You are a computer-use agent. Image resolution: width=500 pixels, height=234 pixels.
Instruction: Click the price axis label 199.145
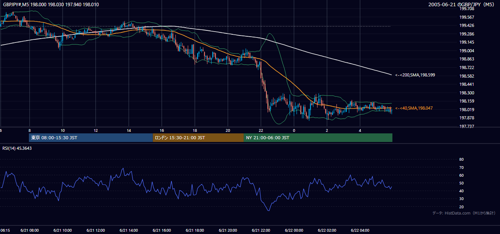tap(466, 43)
